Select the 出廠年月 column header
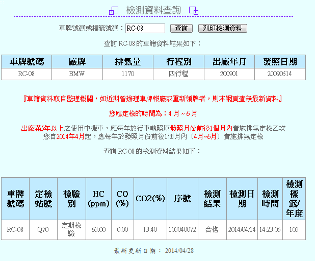This screenshot has height=261, width=315. tap(229, 62)
